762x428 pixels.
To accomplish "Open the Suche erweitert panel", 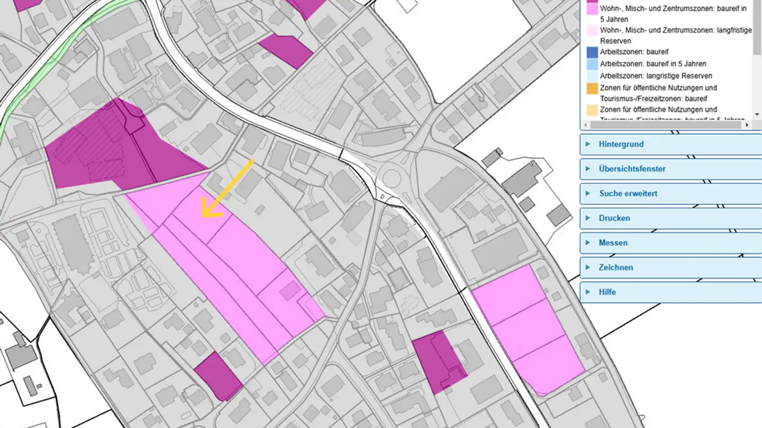I will [628, 193].
